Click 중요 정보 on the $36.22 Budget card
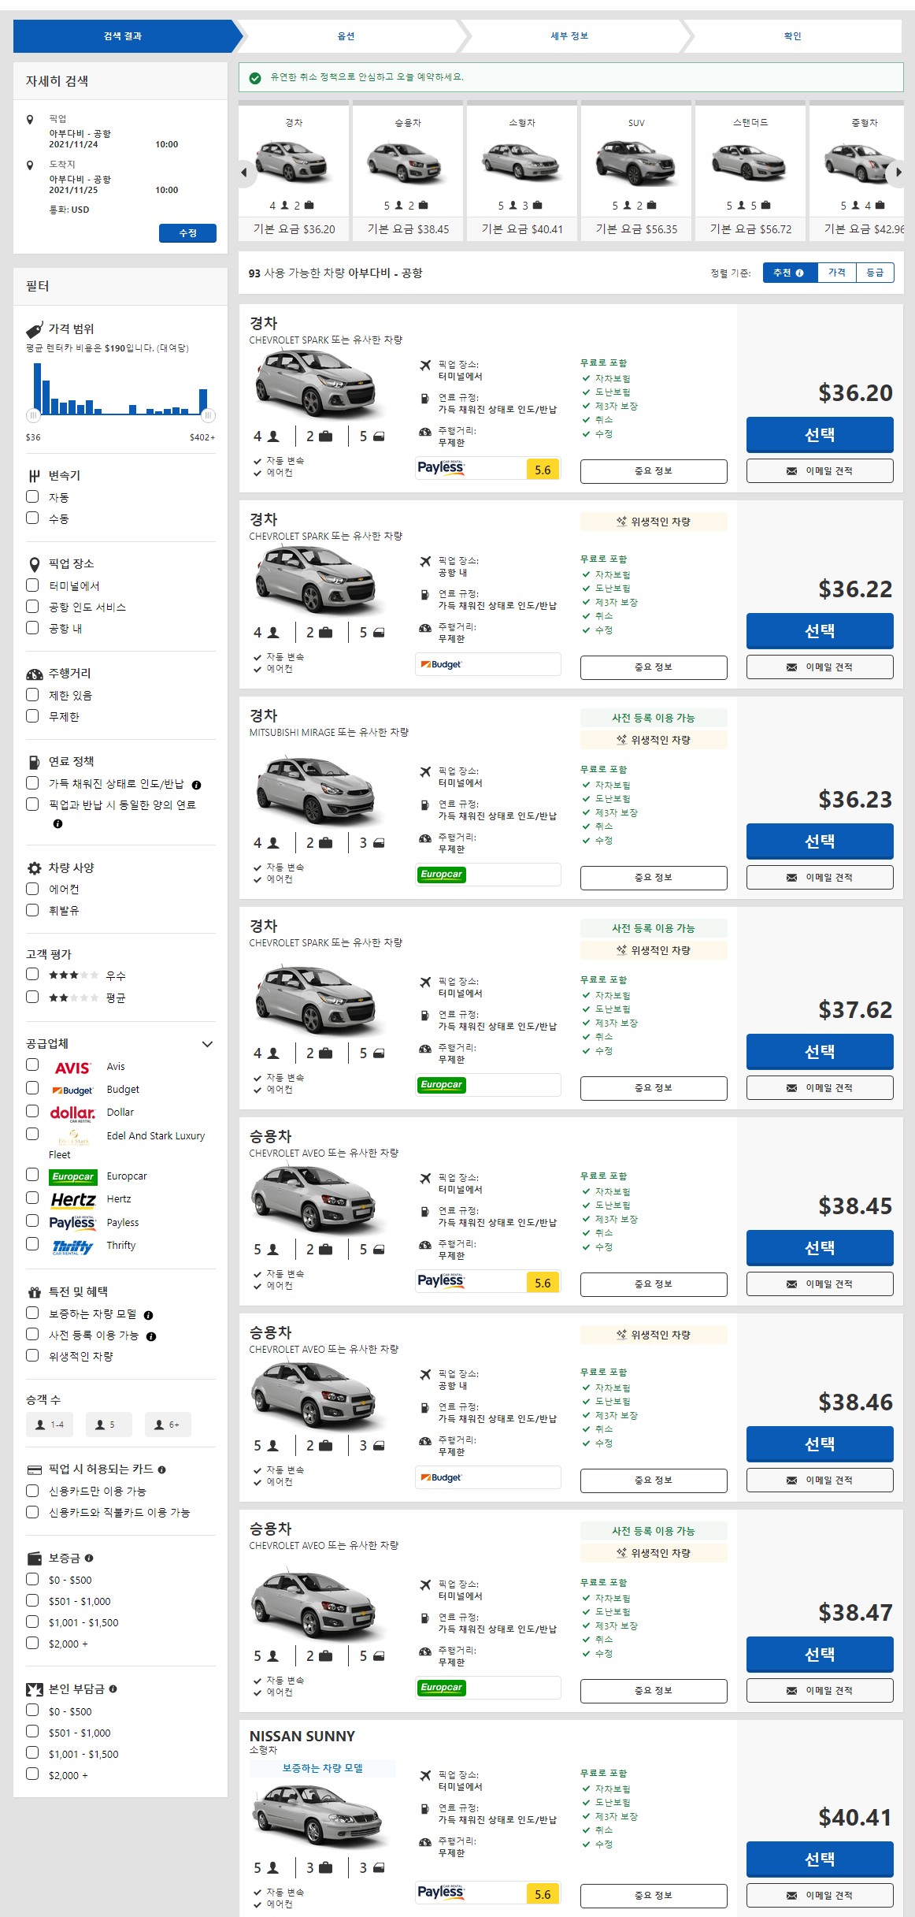 [x=654, y=667]
